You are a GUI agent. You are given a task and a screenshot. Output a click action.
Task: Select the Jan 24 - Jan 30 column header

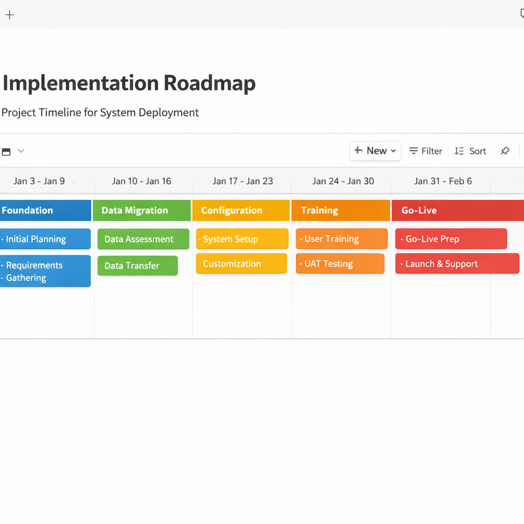[x=343, y=181]
